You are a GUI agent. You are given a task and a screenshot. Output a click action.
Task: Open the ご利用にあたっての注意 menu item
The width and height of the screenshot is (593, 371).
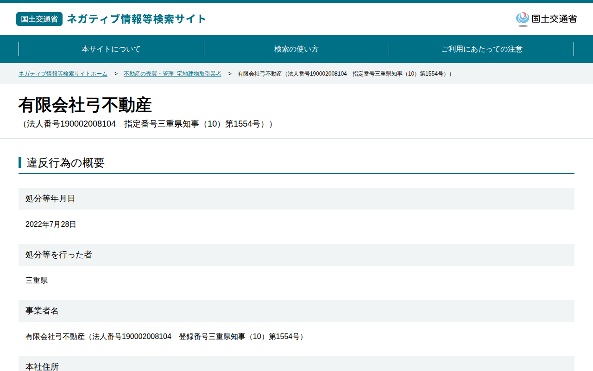[x=482, y=49]
